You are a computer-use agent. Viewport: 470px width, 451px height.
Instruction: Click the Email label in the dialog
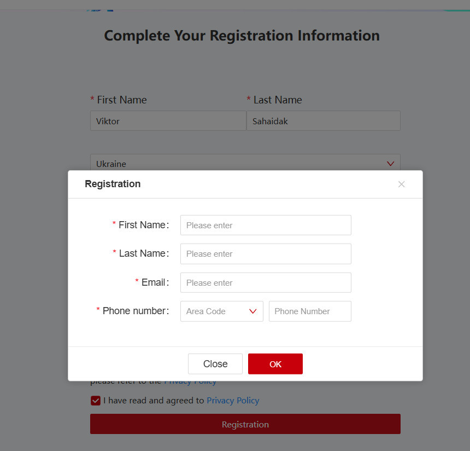pyautogui.click(x=154, y=282)
